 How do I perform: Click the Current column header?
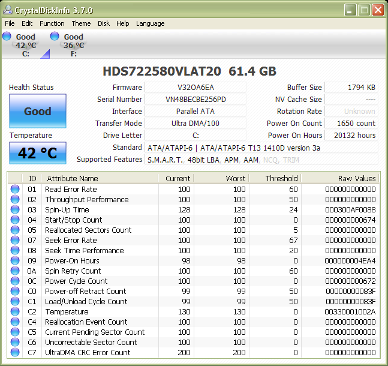(x=176, y=178)
